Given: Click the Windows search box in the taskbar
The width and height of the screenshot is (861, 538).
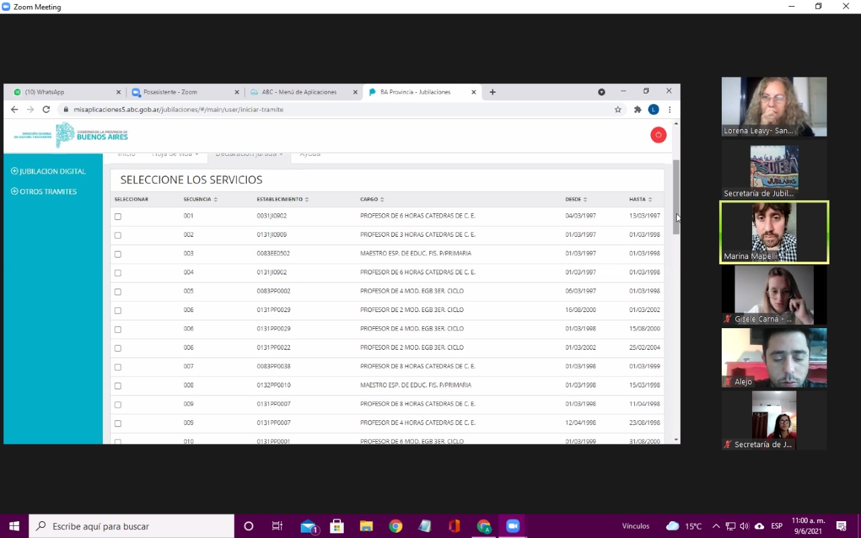Looking at the screenshot, I should tap(132, 526).
